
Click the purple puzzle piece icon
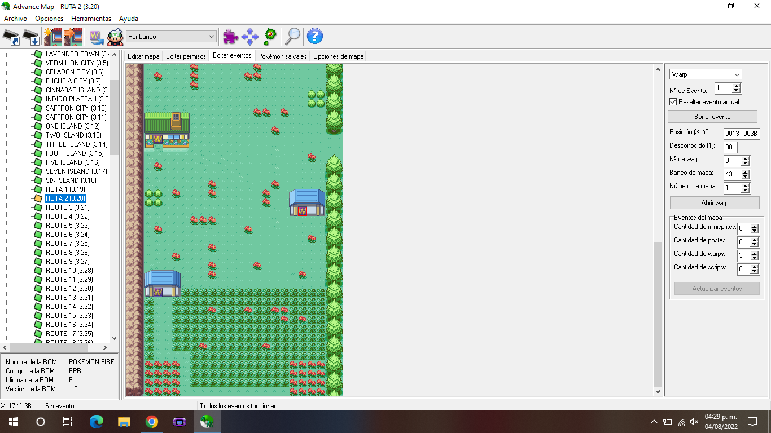pyautogui.click(x=230, y=37)
